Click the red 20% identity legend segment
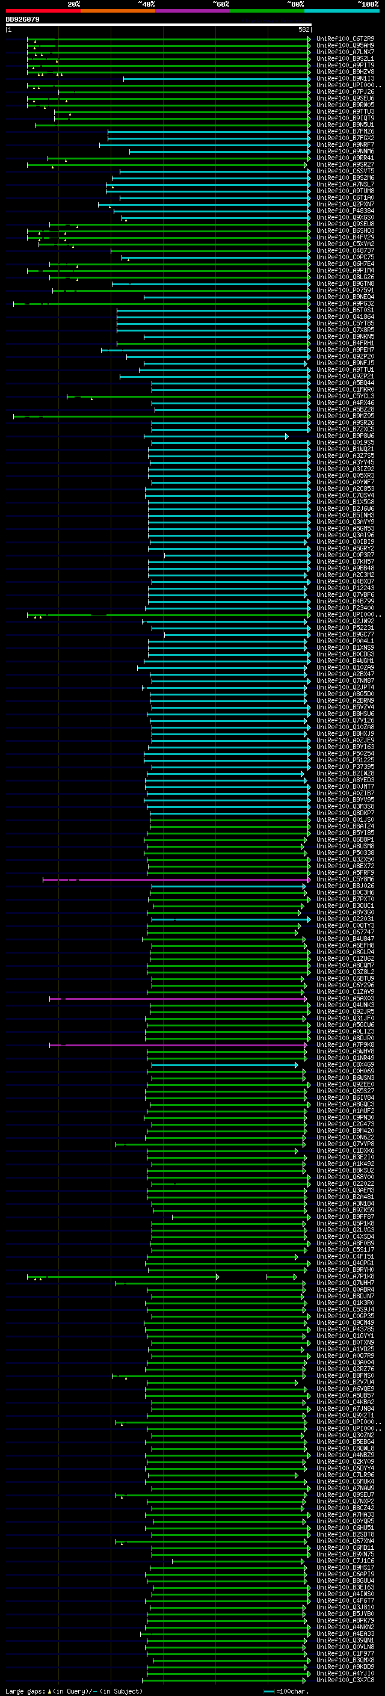 pyautogui.click(x=43, y=11)
